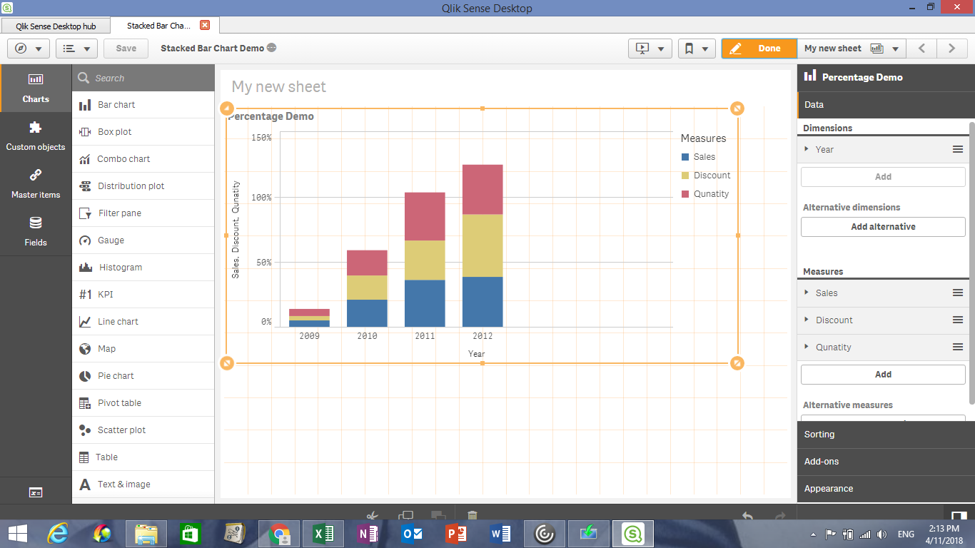Select Box plot from the chart list

click(143, 132)
